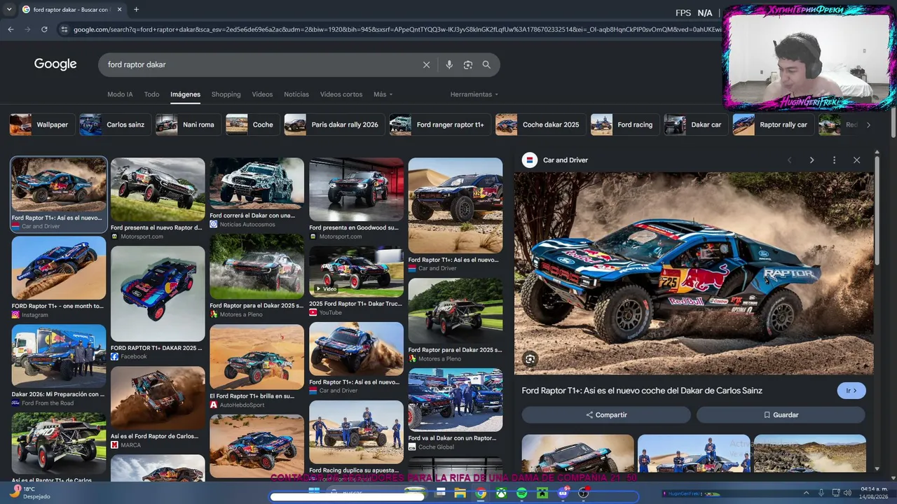The image size is (897, 504).
Task: Reload the page with the refresh icon
Action: coord(44,29)
